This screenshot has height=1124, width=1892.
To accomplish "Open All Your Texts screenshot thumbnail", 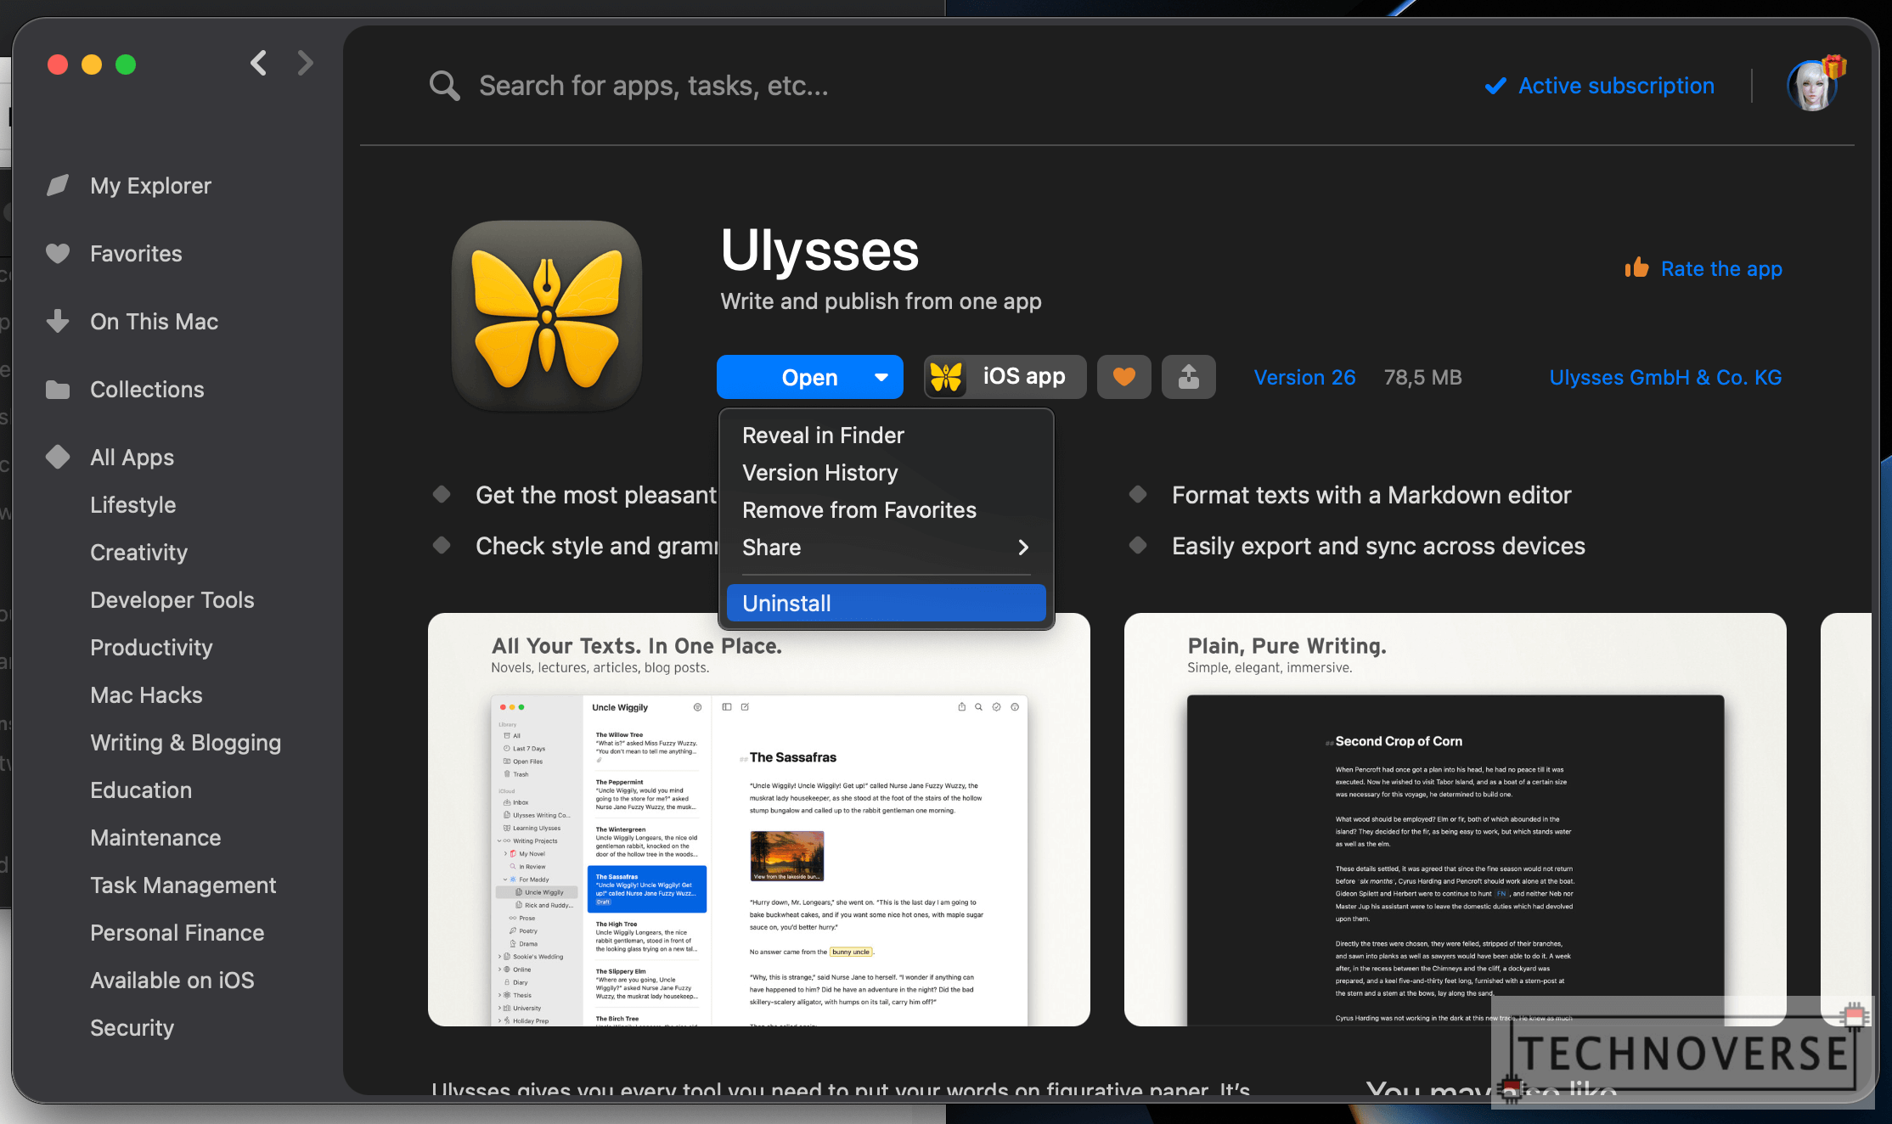I will coord(758,819).
